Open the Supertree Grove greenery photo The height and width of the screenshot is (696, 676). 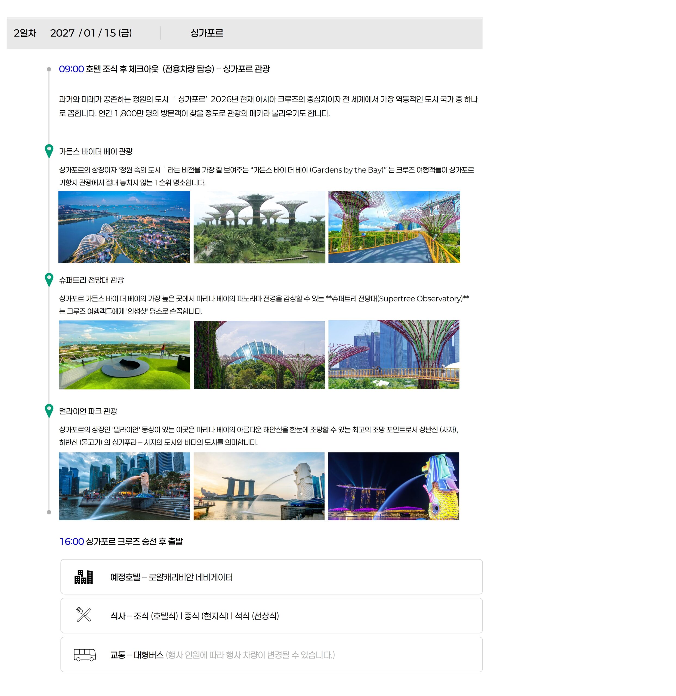coord(259,227)
